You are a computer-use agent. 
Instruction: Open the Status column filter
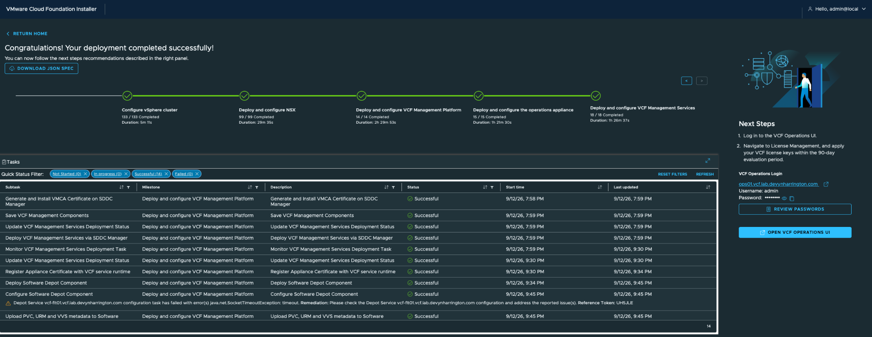(492, 187)
